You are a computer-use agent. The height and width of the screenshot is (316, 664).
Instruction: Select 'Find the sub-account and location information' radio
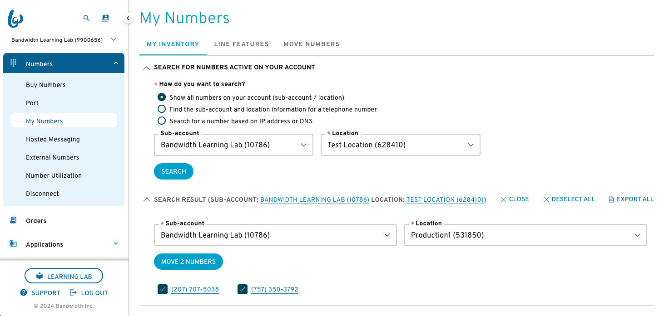click(162, 109)
